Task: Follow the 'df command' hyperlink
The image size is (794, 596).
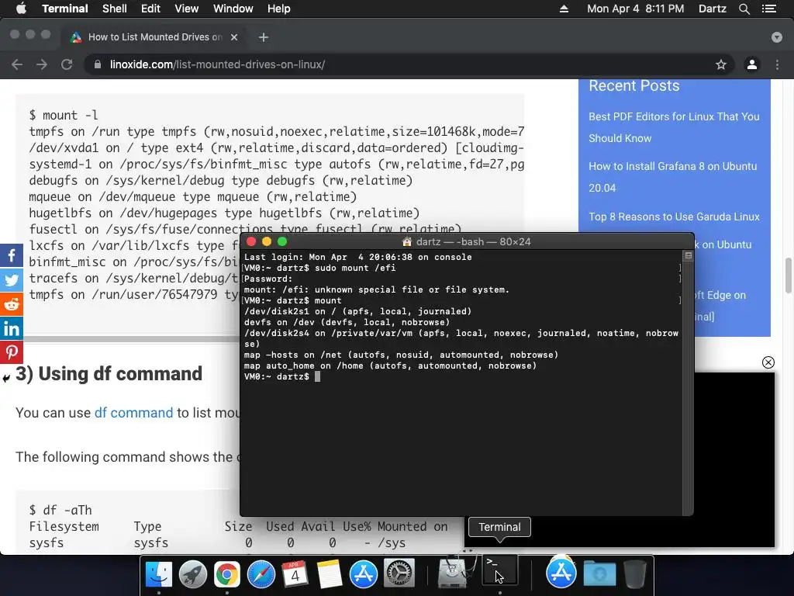Action: pyautogui.click(x=133, y=413)
